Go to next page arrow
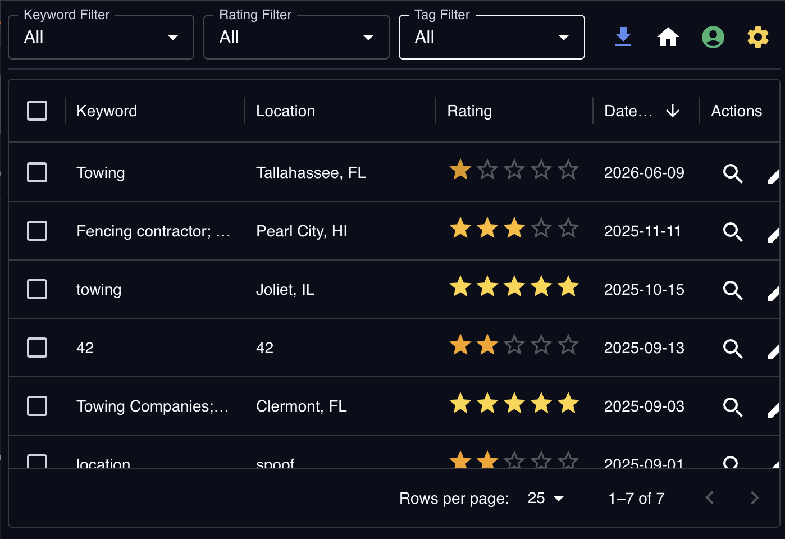The height and width of the screenshot is (539, 785). coord(755,497)
